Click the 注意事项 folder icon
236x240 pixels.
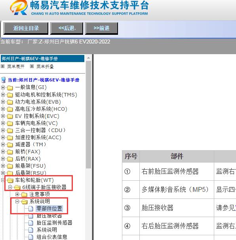click(24, 195)
